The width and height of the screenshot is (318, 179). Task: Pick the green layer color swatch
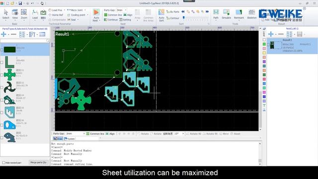tap(264, 44)
